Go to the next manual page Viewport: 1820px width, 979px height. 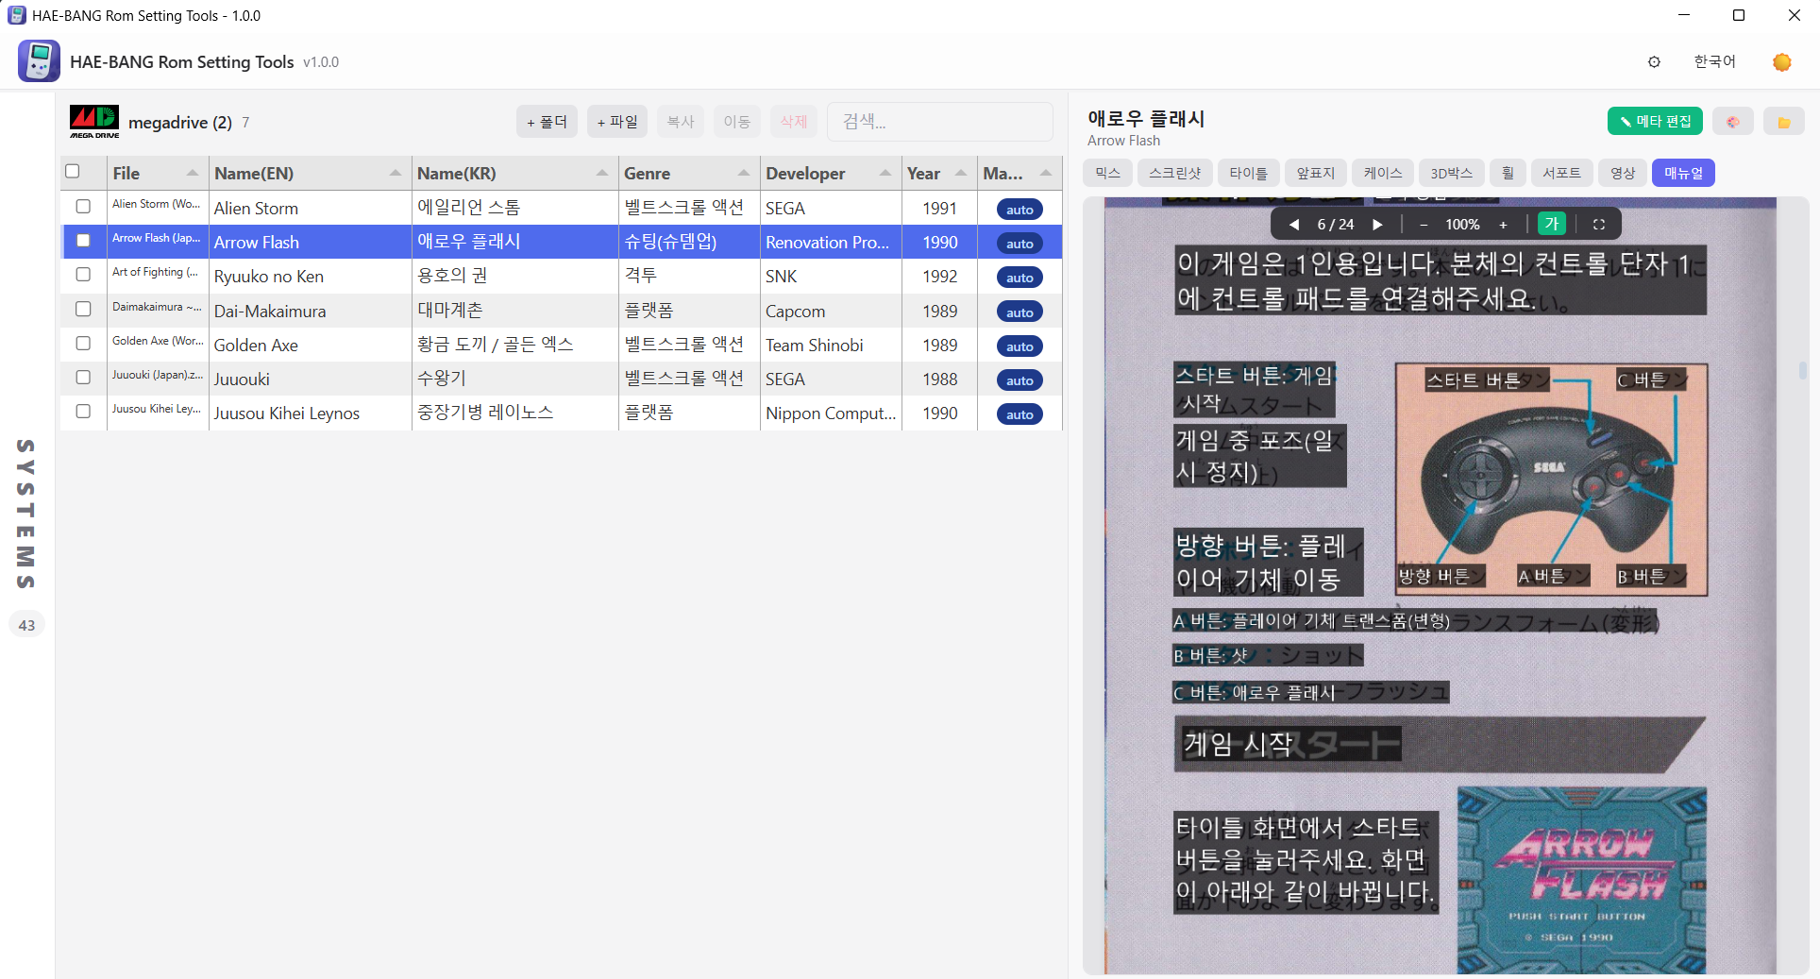click(1377, 225)
